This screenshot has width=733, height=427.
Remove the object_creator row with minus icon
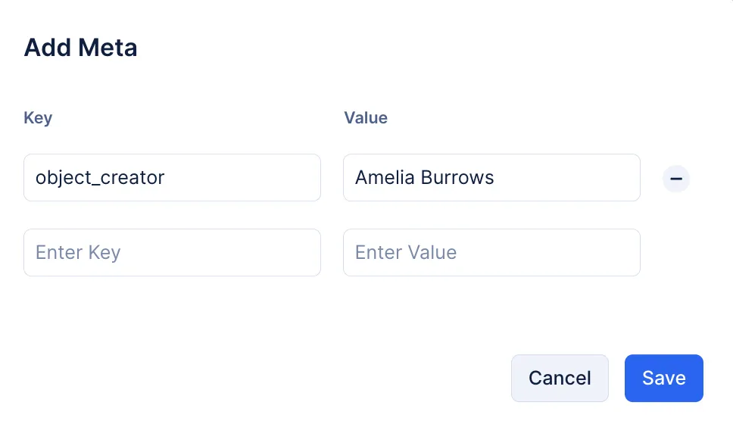(x=675, y=179)
